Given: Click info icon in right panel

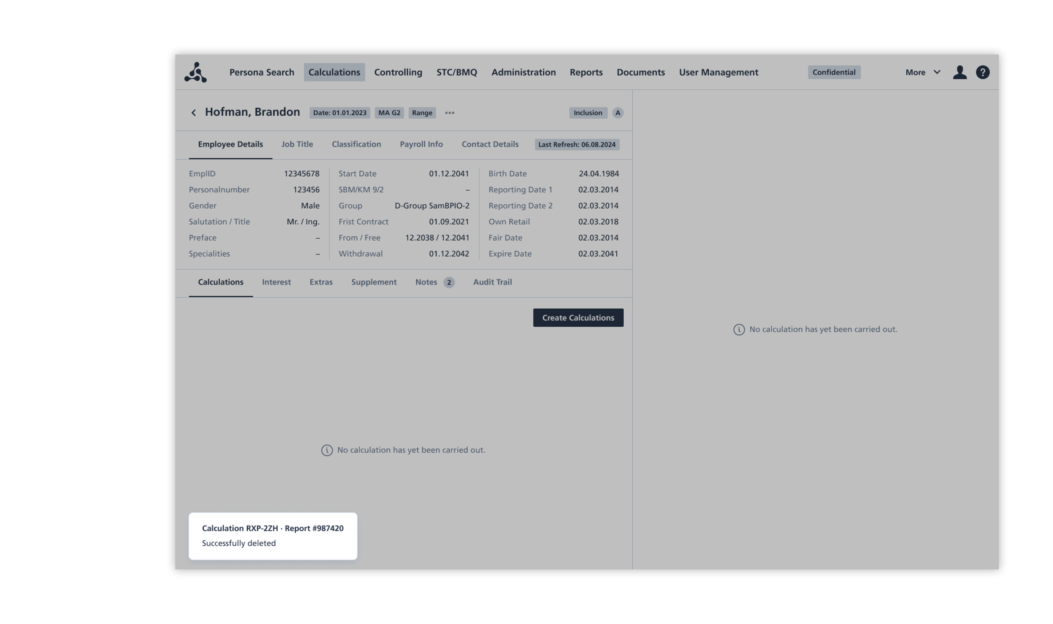Looking at the screenshot, I should [x=738, y=330].
